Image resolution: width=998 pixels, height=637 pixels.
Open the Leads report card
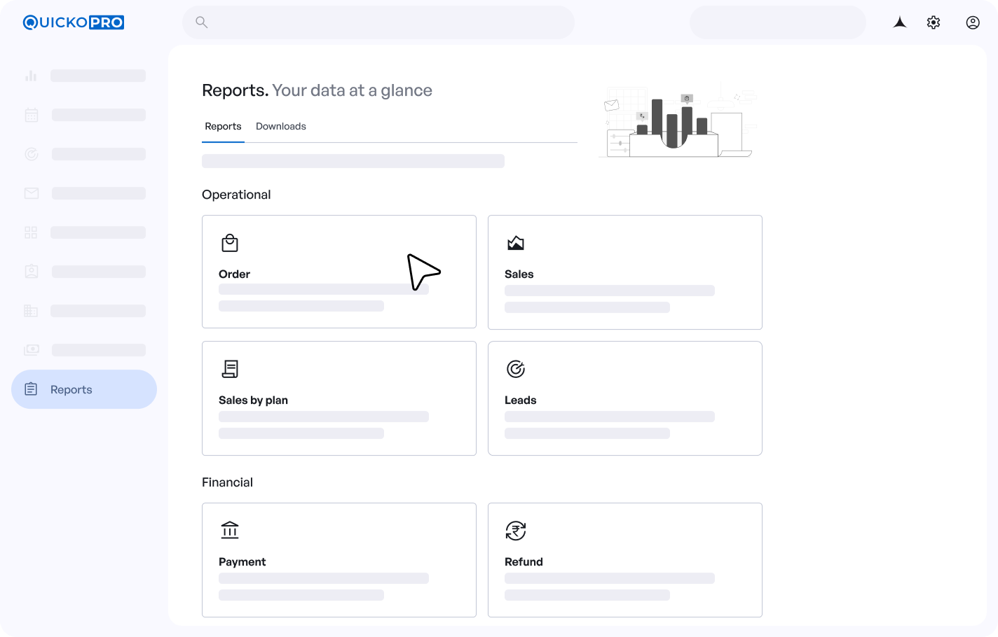click(x=624, y=398)
